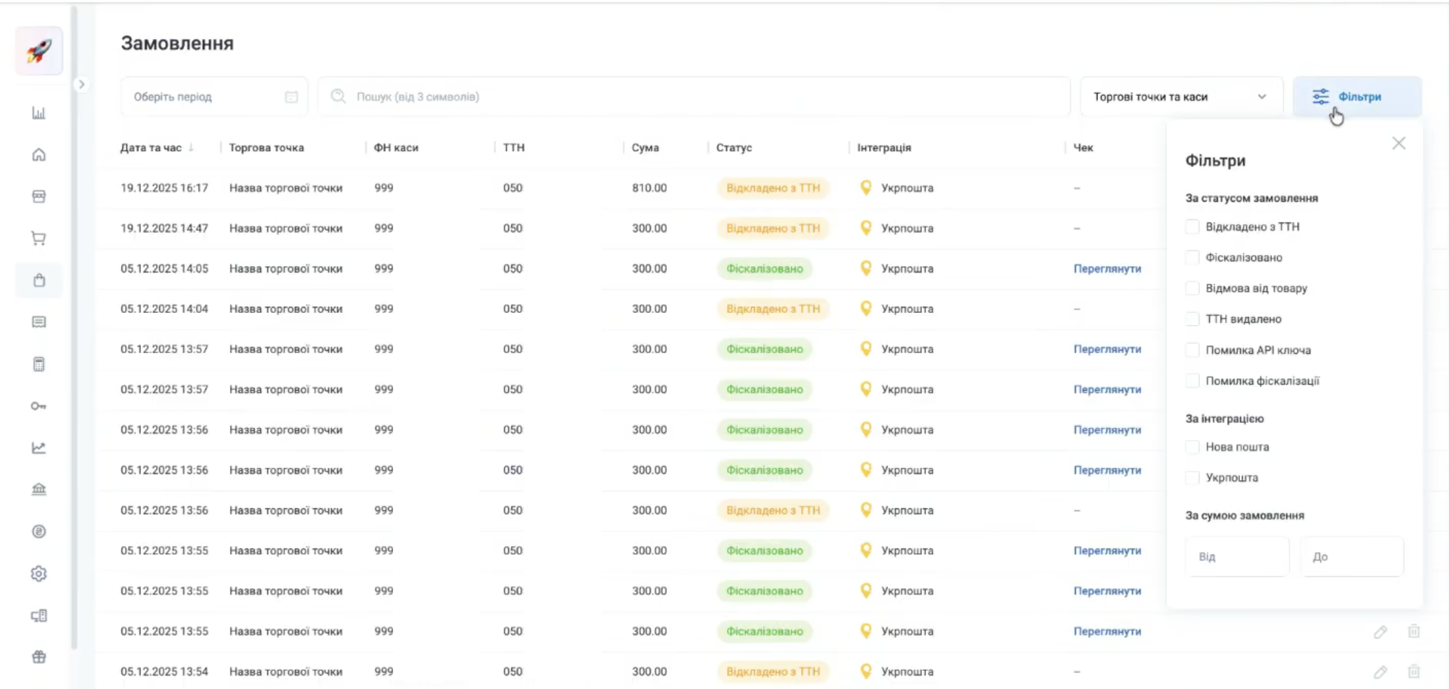The width and height of the screenshot is (1449, 689).
Task: Click the 'Фільтри' button
Action: tap(1357, 97)
